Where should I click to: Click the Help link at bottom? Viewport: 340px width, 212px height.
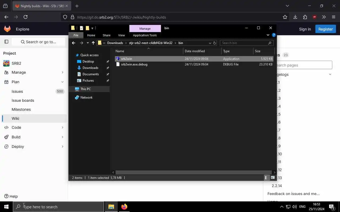(x=11, y=196)
